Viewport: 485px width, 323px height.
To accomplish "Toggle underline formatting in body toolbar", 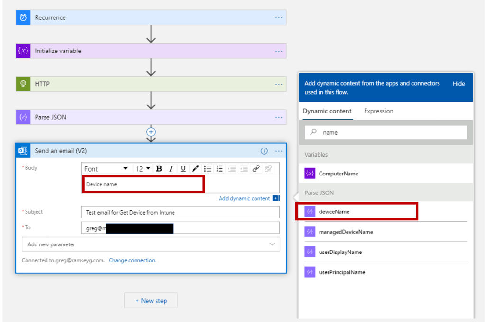I will point(183,169).
